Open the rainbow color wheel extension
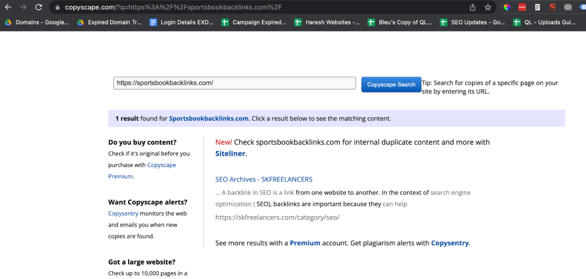This screenshot has width=586, height=279. click(x=506, y=7)
